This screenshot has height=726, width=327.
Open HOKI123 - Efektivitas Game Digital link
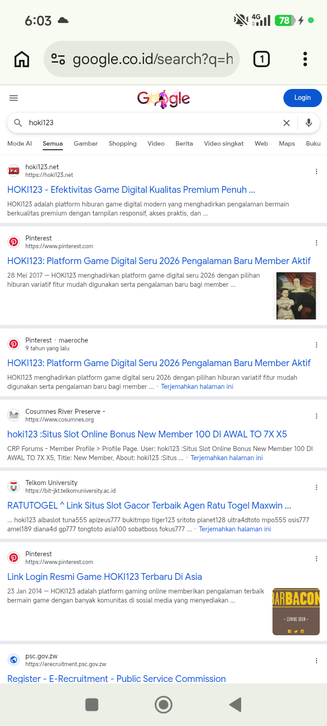point(131,190)
